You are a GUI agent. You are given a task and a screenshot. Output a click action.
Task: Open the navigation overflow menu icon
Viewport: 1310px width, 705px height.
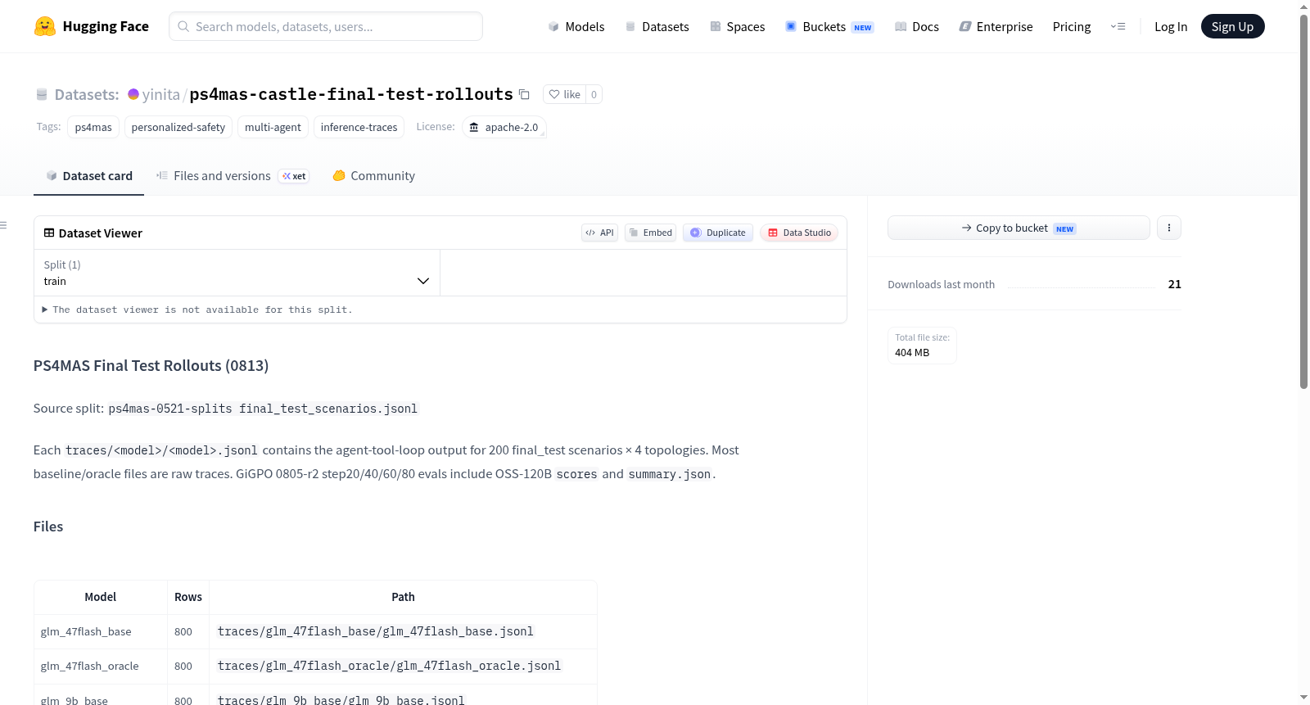pyautogui.click(x=1118, y=26)
